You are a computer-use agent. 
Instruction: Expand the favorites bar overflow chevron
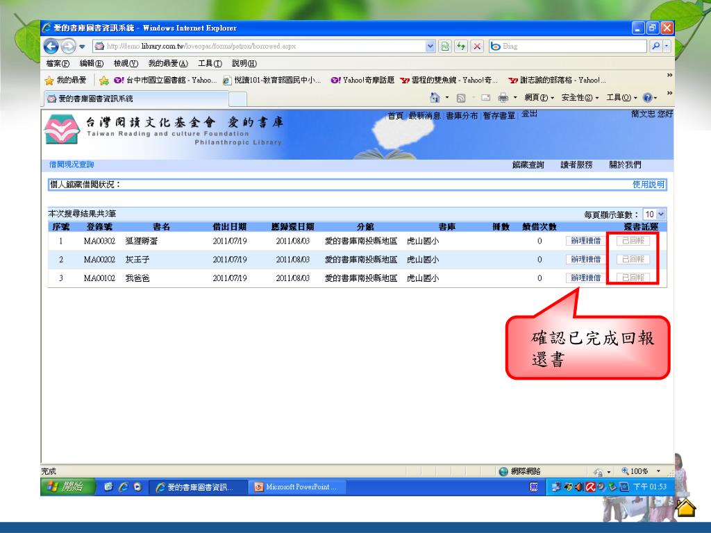669,75
